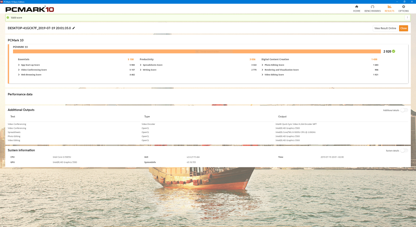The image size is (416, 227).
Task: Minimize the PCMark 10 window
Action: 397,2
